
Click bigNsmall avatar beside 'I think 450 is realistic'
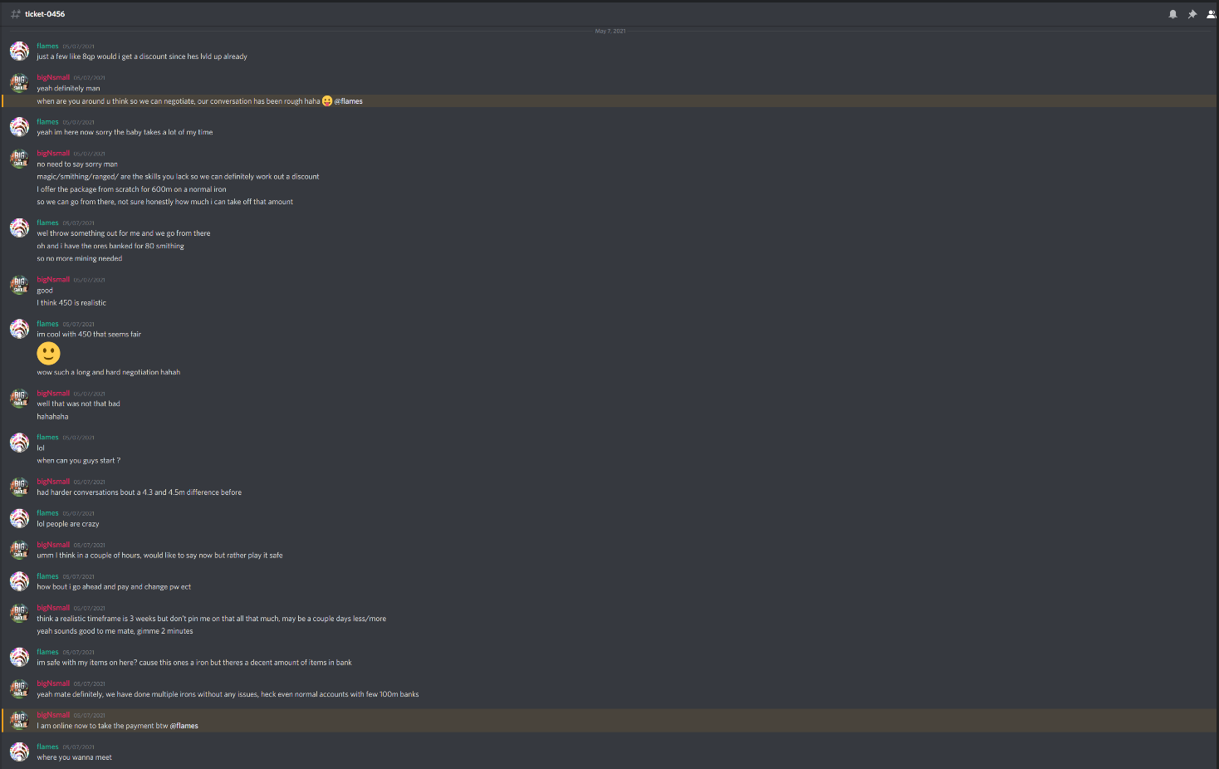19,285
